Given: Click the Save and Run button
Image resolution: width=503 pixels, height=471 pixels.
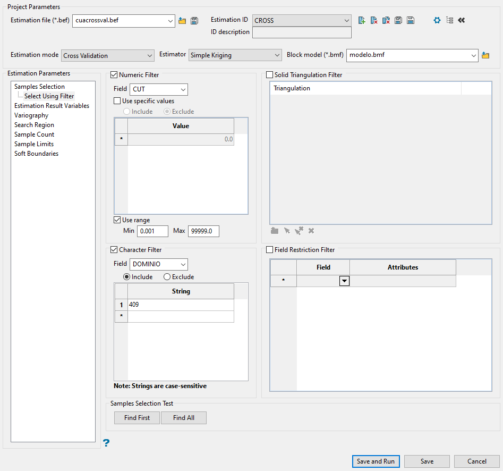Looking at the screenshot, I should [x=376, y=461].
